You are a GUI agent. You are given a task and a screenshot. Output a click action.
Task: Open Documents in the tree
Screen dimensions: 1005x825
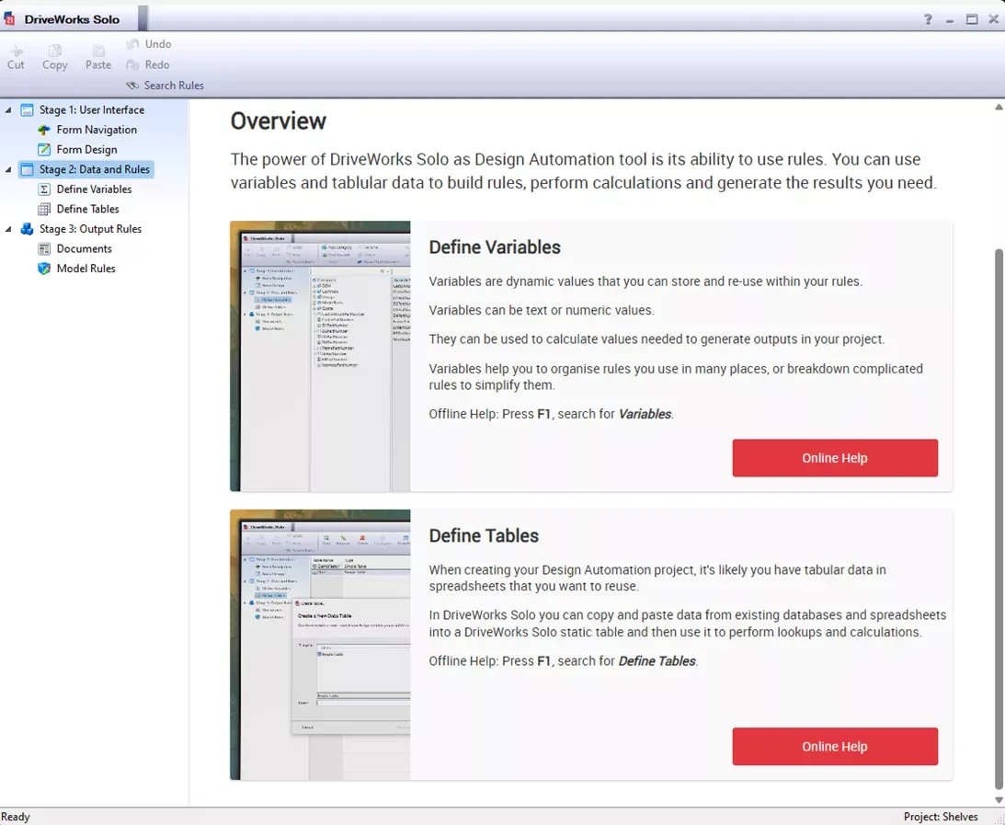tap(84, 248)
